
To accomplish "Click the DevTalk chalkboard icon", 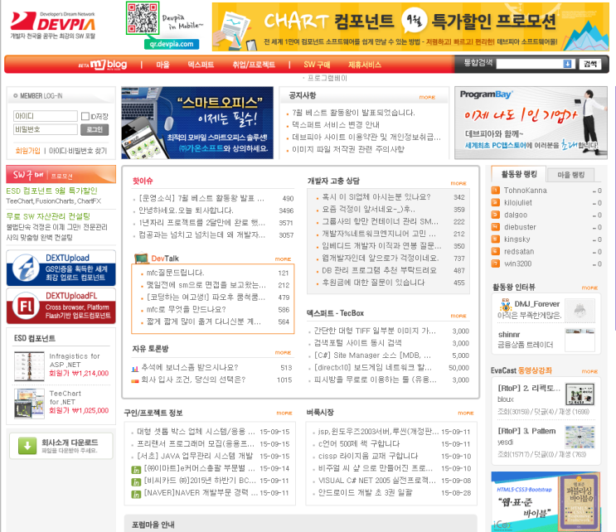I will [141, 258].
